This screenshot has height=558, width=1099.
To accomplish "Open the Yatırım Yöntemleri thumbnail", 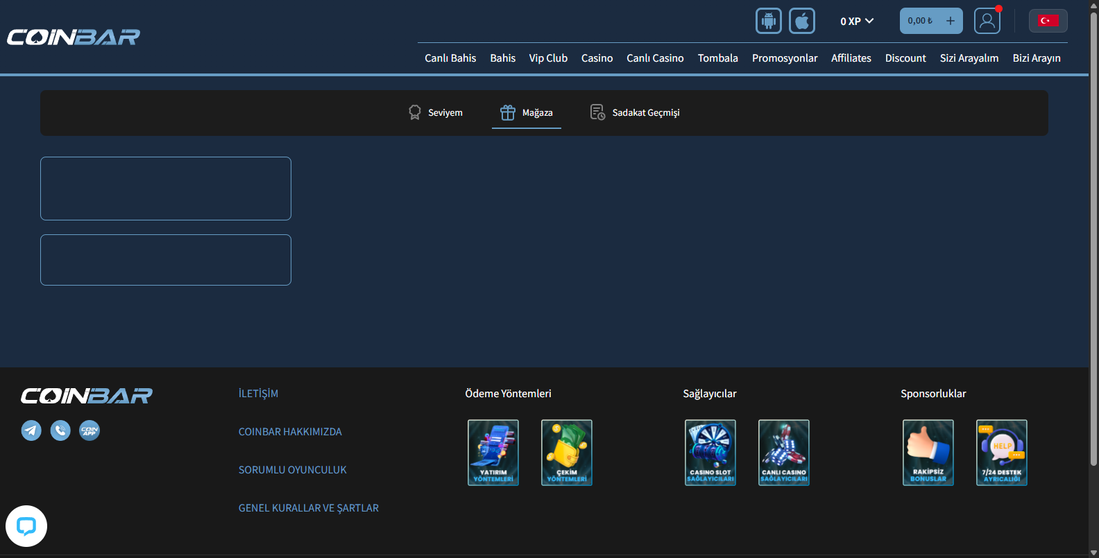I will pyautogui.click(x=493, y=452).
